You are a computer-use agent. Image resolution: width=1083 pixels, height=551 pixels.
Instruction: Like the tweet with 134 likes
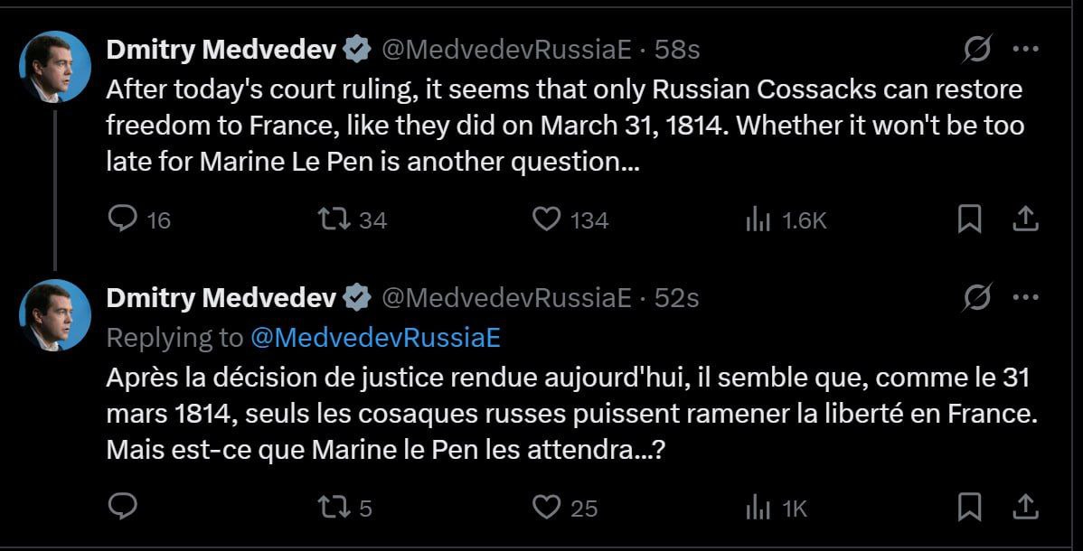546,219
